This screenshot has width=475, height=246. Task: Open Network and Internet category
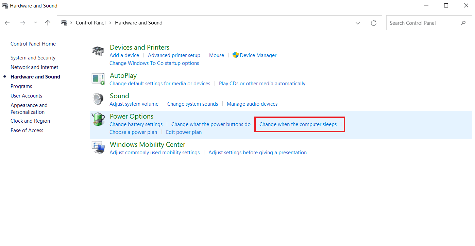(x=34, y=67)
